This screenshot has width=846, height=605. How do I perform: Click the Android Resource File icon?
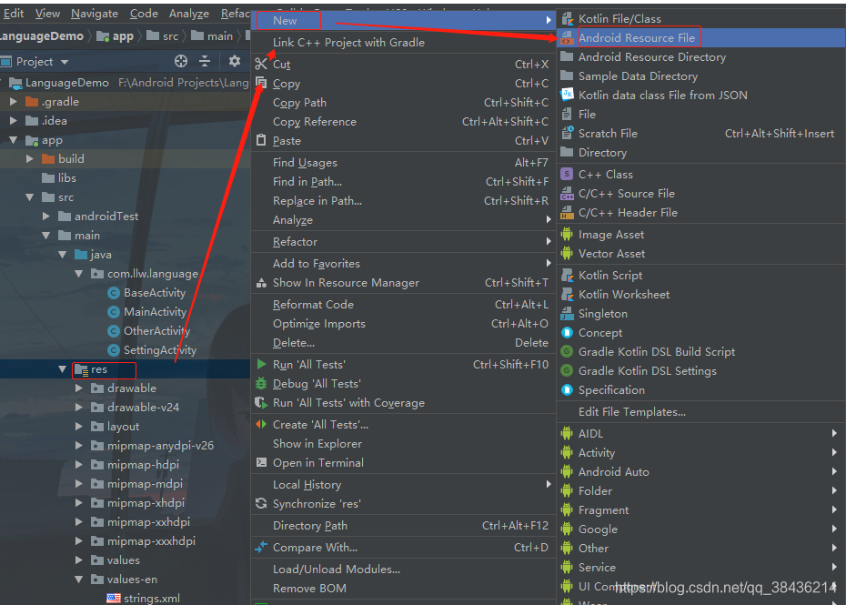[x=567, y=38]
